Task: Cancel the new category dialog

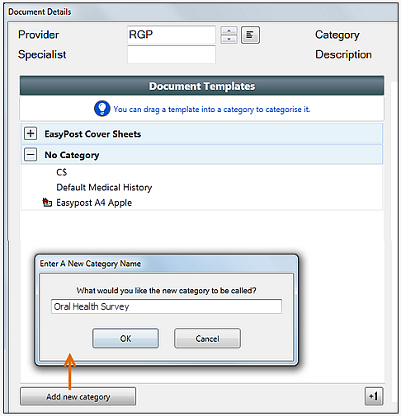Action: [x=207, y=339]
